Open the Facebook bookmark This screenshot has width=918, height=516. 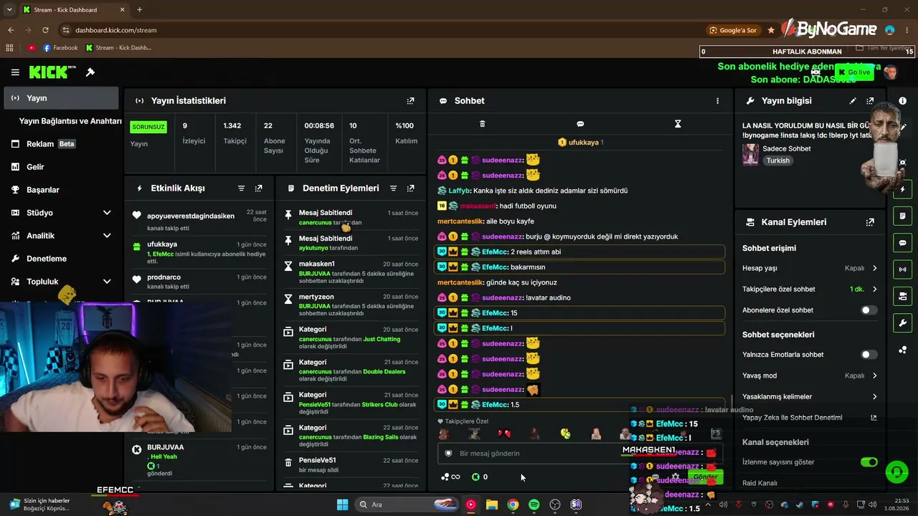pyautogui.click(x=60, y=48)
